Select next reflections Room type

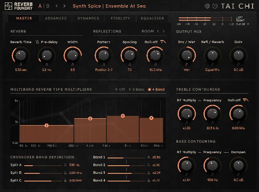click(164, 31)
